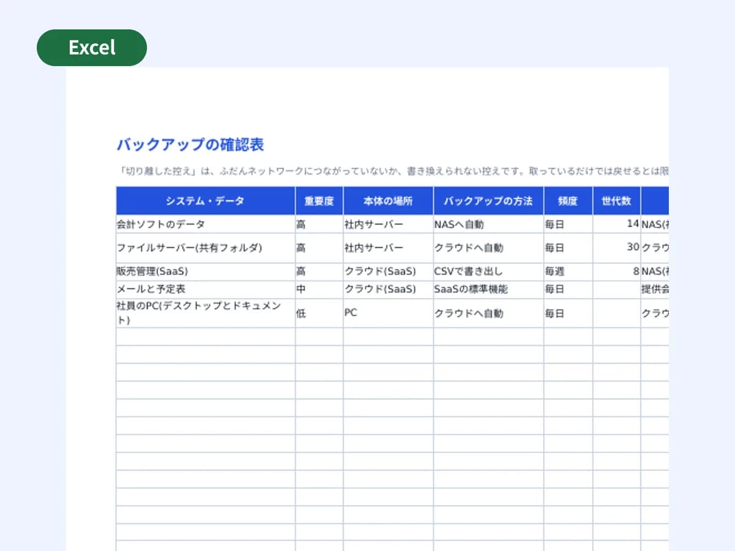The height and width of the screenshot is (551, 735).
Task: Select the 重要度 column header
Action: [x=319, y=201]
